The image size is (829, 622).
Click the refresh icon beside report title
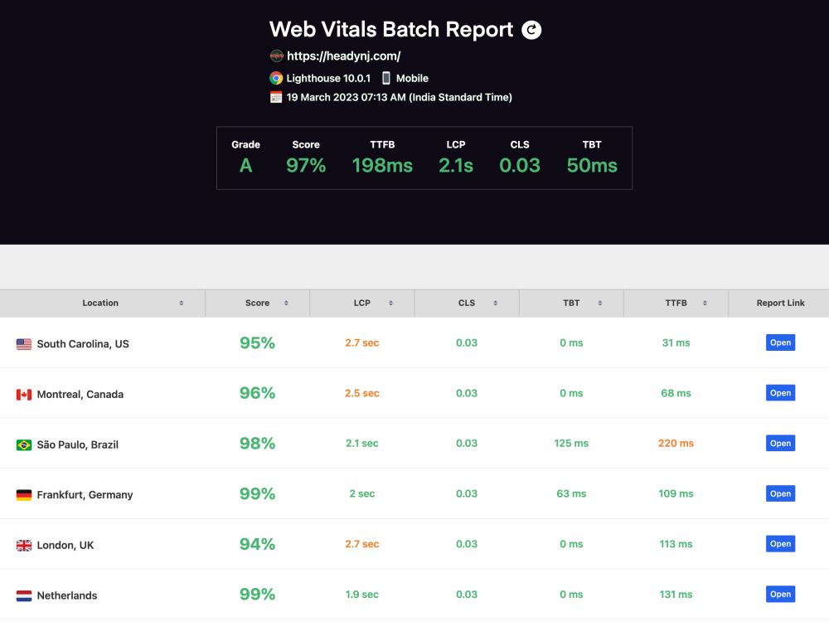pyautogui.click(x=531, y=30)
